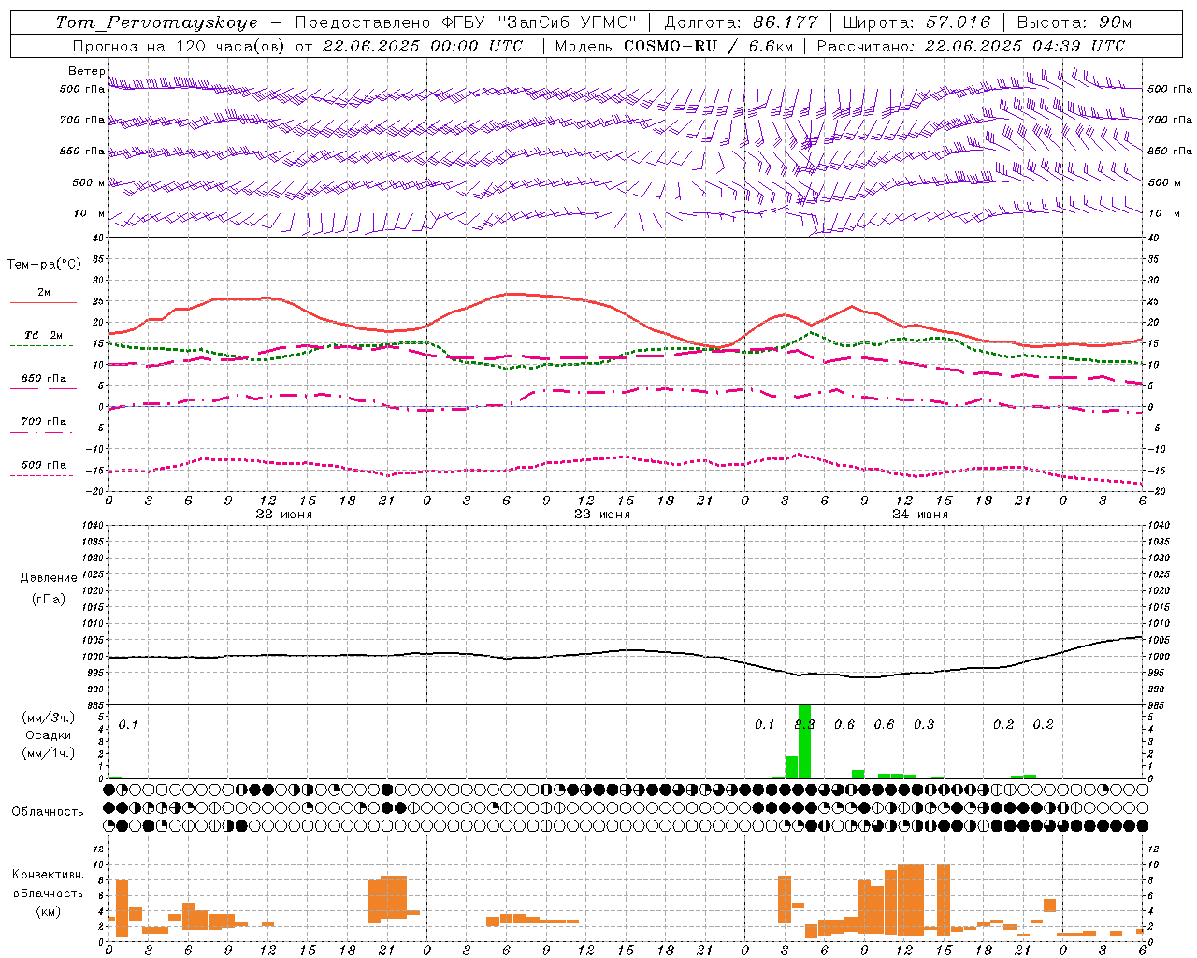Click the '(мм/3ч.)' precipitation unit label
This screenshot has width=1197, height=958.
coord(49,718)
